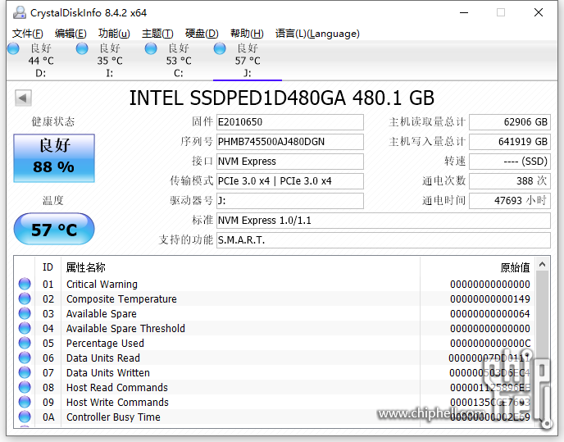Click the previous disk arrow button
This screenshot has width=564, height=442.
[x=24, y=98]
